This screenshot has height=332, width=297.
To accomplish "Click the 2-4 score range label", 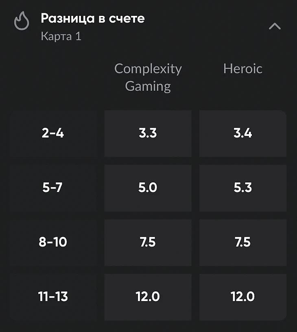I will (53, 133).
